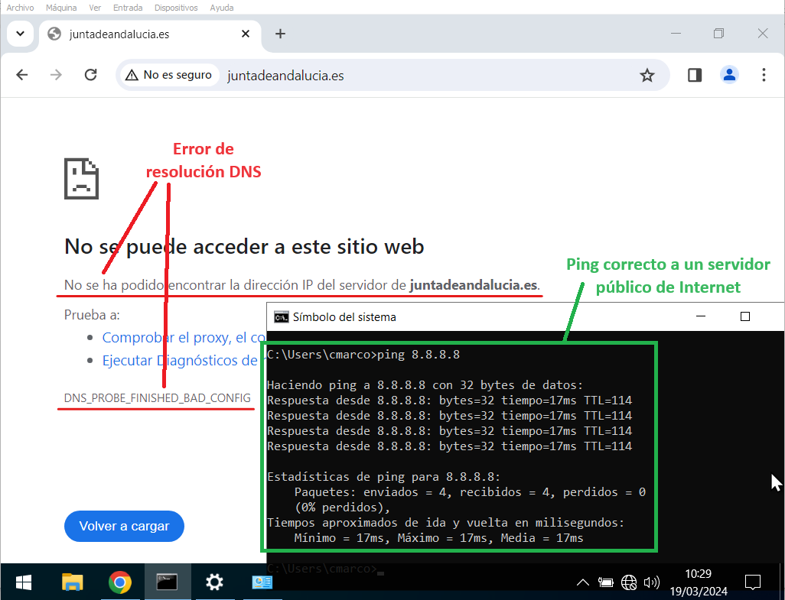
Task: Open a new tab with plus
Action: (x=281, y=34)
